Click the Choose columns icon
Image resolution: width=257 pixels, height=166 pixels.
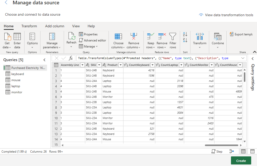click(x=118, y=37)
